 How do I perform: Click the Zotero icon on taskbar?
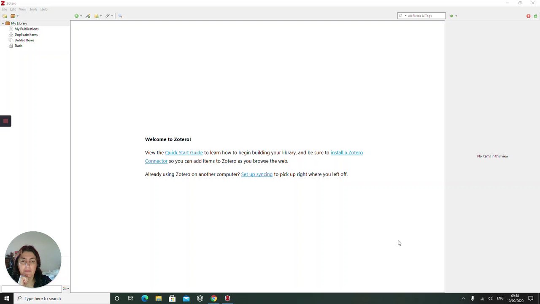(x=227, y=299)
